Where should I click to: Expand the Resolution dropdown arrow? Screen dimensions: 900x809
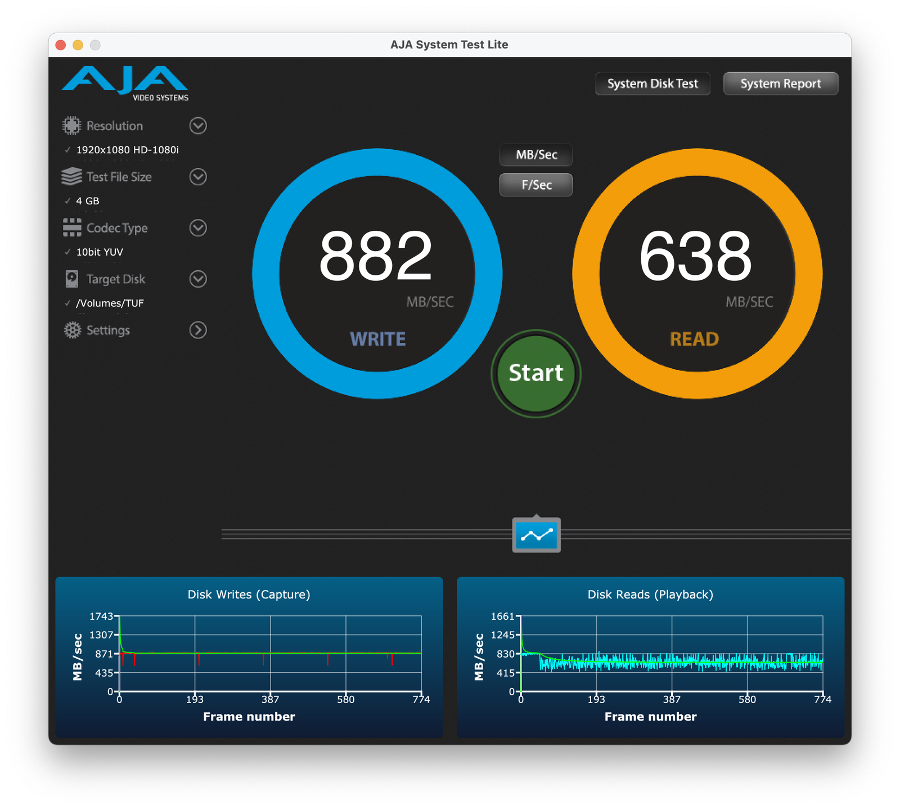pos(198,126)
